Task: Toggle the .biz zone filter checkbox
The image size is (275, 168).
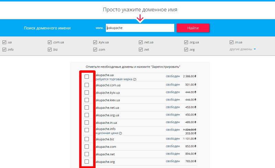Action: click(49, 49)
